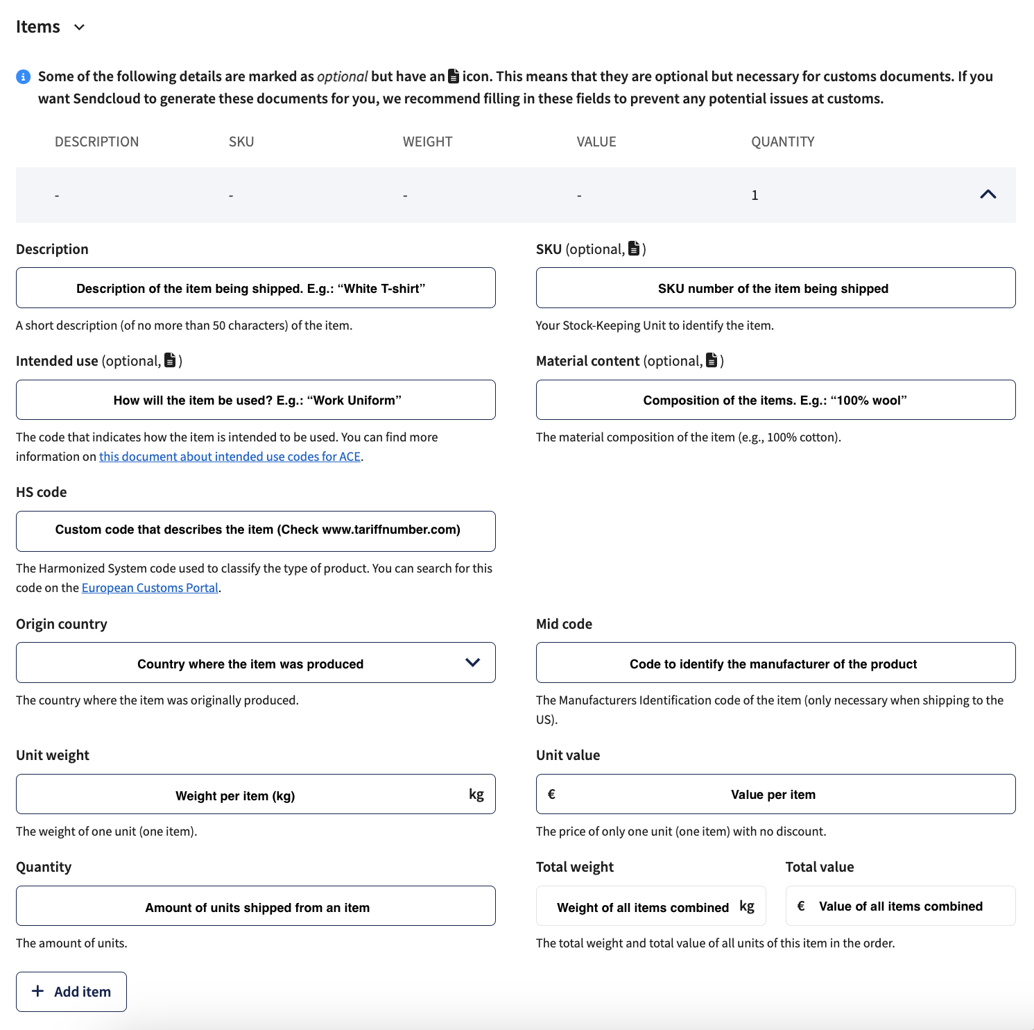Click the blue info icon near the top notice

point(24,76)
